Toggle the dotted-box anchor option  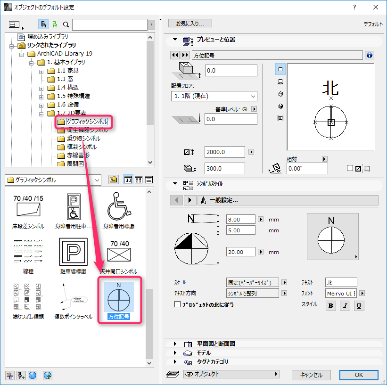pyautogui.click(x=367, y=169)
